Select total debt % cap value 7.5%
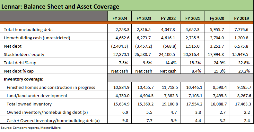 123,63
